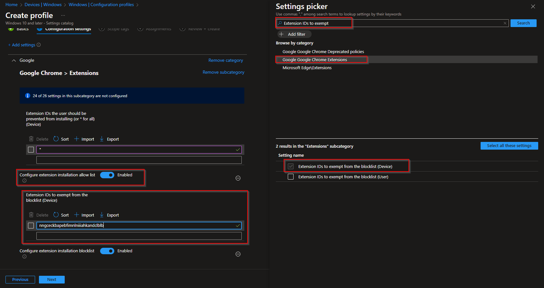Click the Add filter button

pos(294,34)
